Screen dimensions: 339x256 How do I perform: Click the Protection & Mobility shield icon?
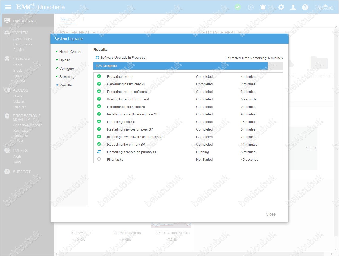(x=7, y=116)
